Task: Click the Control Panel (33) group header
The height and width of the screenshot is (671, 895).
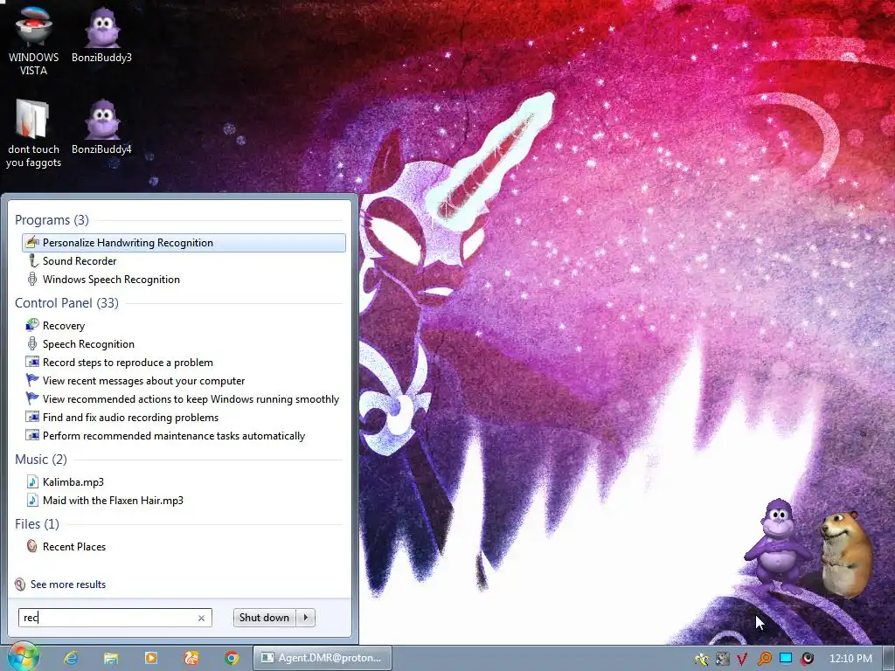Action: coord(66,302)
